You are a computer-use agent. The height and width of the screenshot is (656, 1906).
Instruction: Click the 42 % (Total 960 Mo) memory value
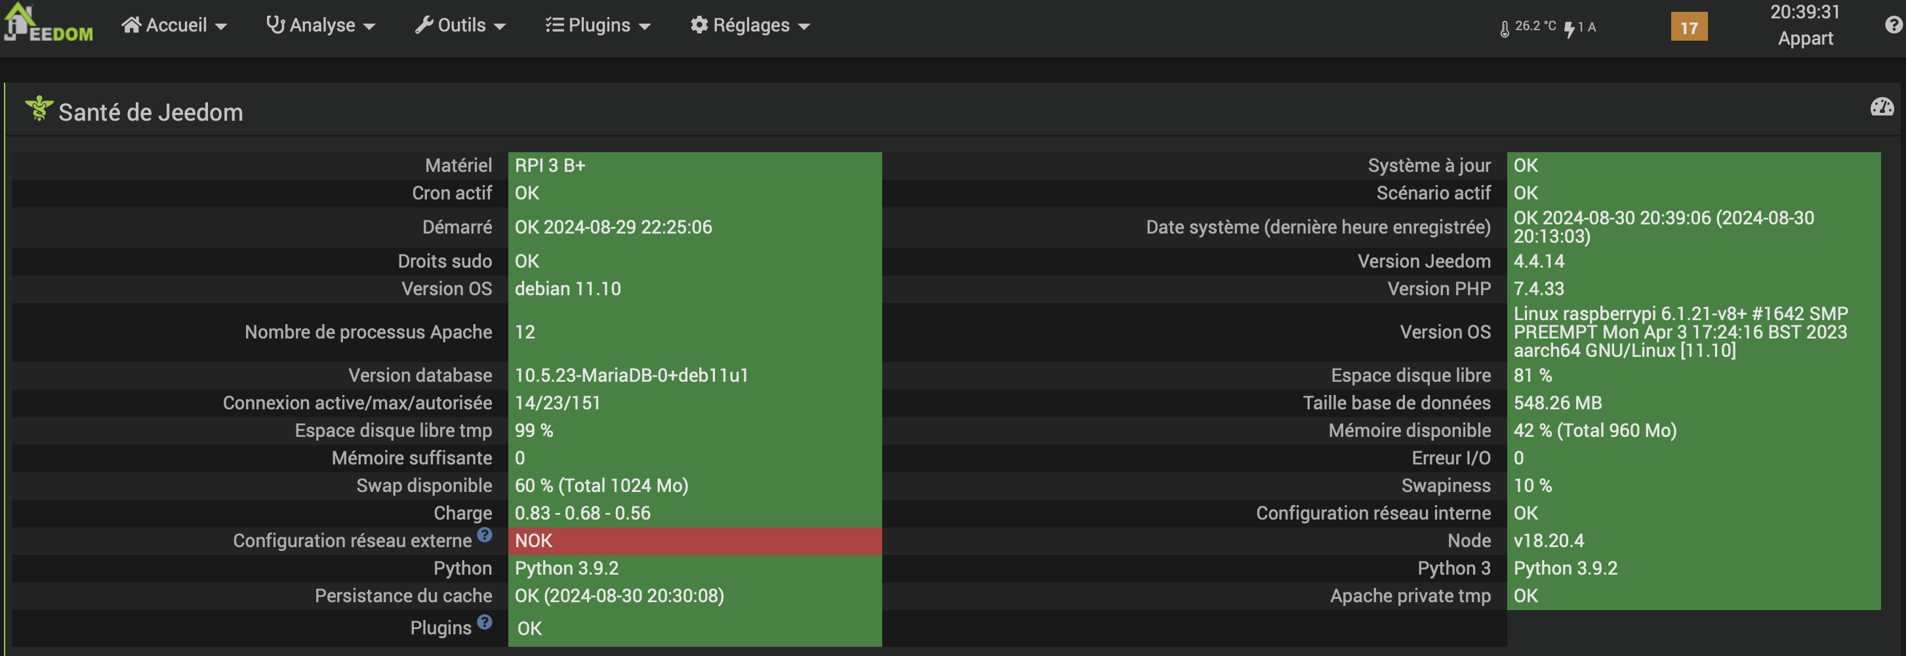tap(1595, 431)
